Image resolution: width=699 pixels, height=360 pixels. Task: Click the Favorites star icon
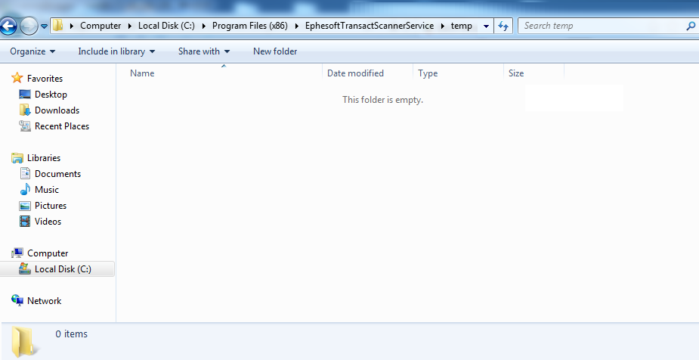[17, 78]
